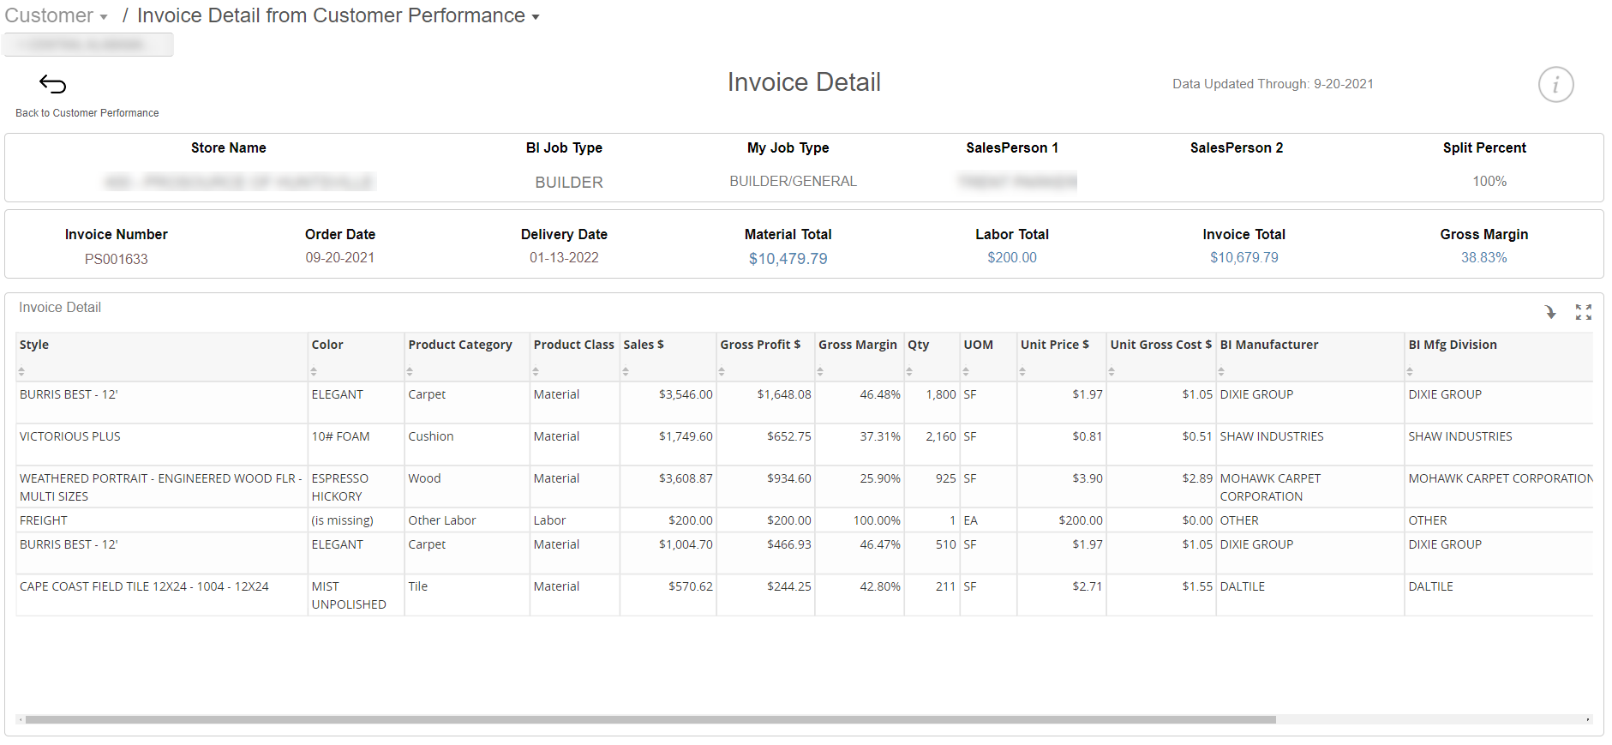Image resolution: width=1612 pixels, height=745 pixels.
Task: Click the scrollbar left arrow
Action: [x=21, y=720]
